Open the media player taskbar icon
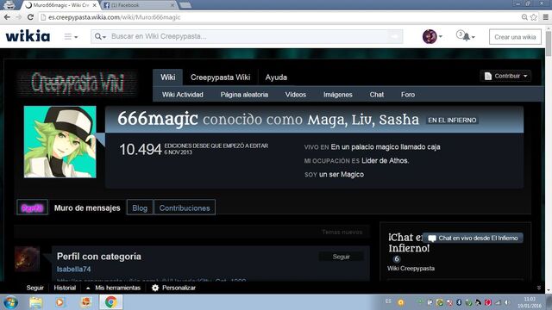This screenshot has height=310, width=552. pos(60,302)
